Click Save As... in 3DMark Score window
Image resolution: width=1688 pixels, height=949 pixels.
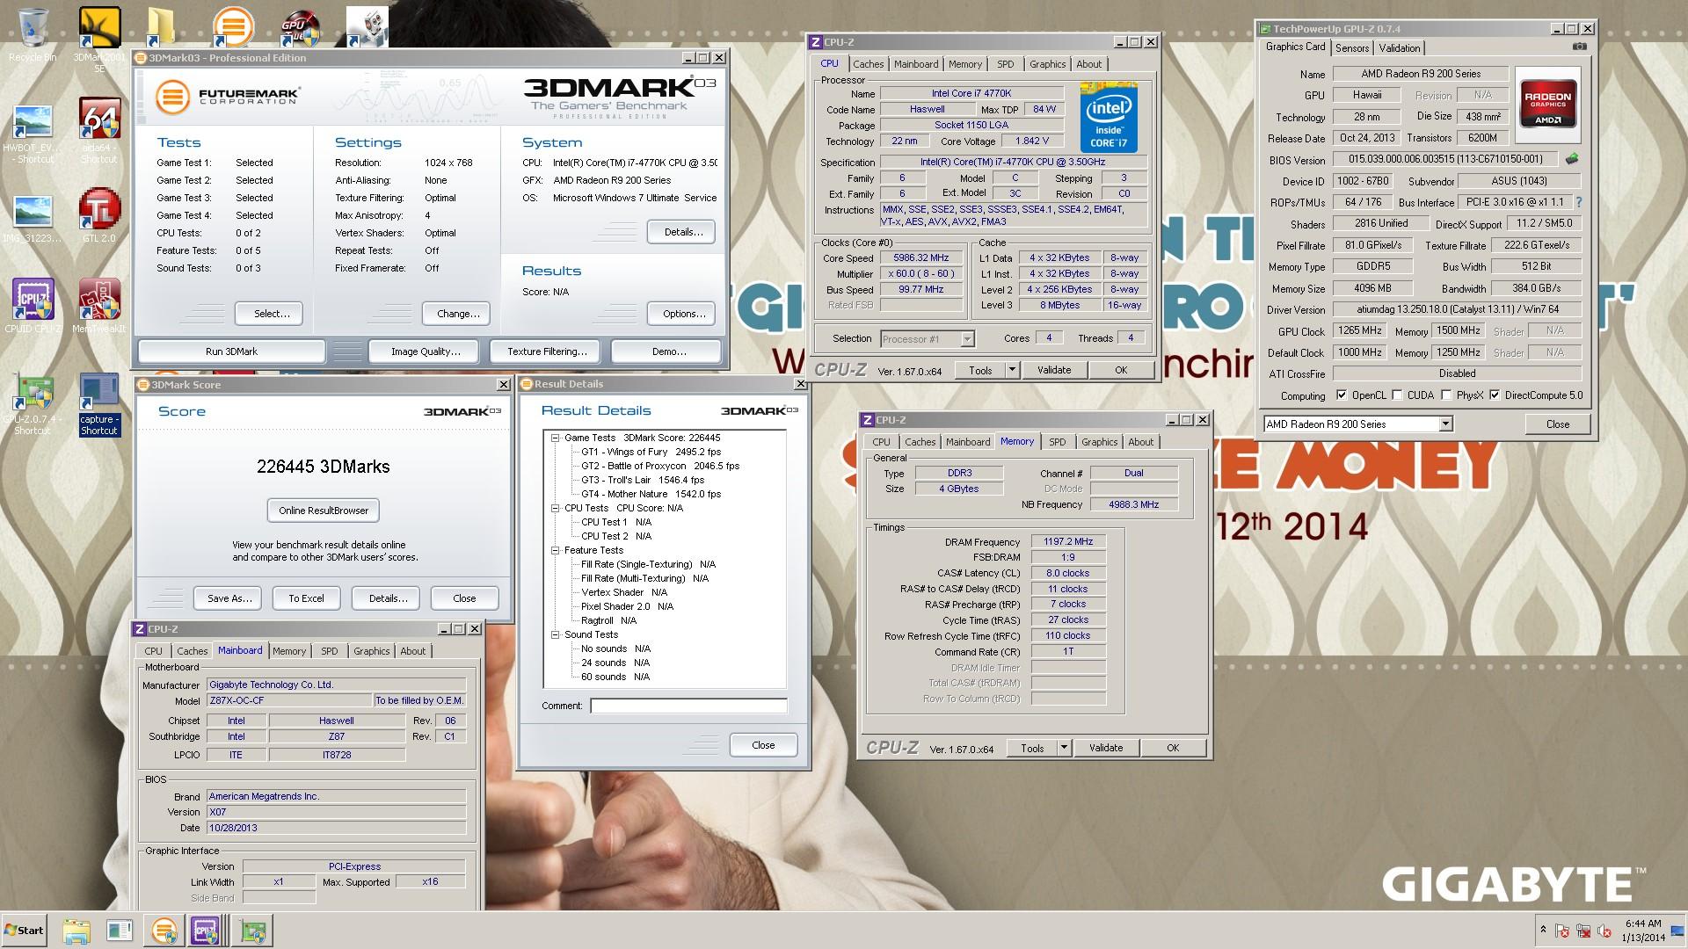229,598
